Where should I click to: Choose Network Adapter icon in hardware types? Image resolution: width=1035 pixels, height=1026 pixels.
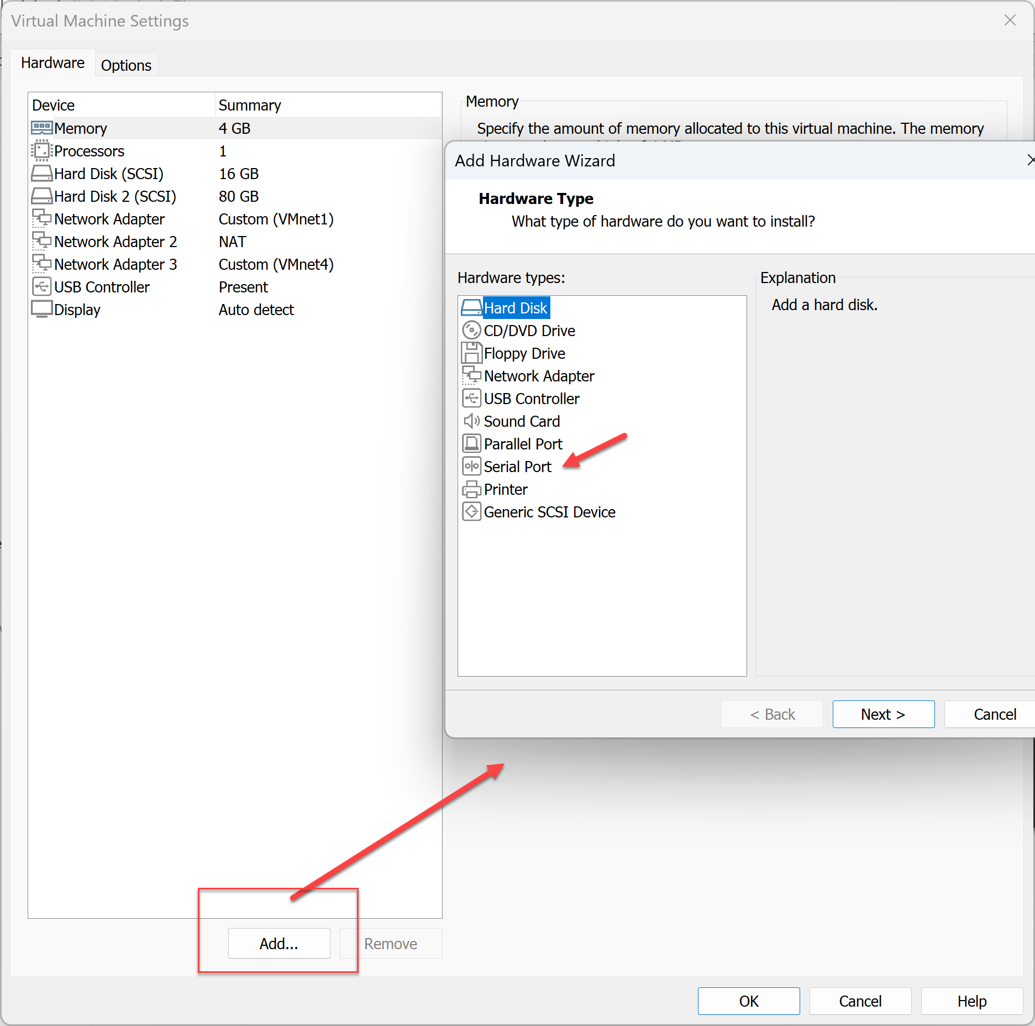tap(471, 376)
